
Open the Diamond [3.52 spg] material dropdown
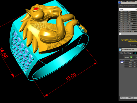coord(129,98)
